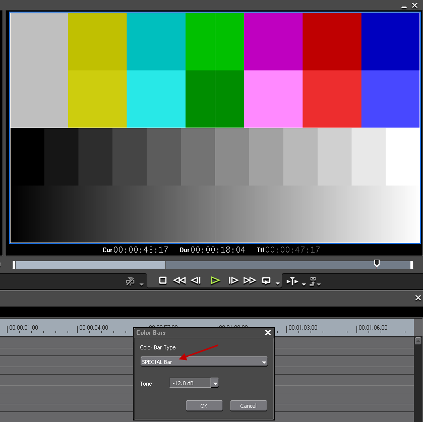The image size is (423, 422).
Task: Click the Cur timecode 00:00:43:17
Action: [141, 250]
